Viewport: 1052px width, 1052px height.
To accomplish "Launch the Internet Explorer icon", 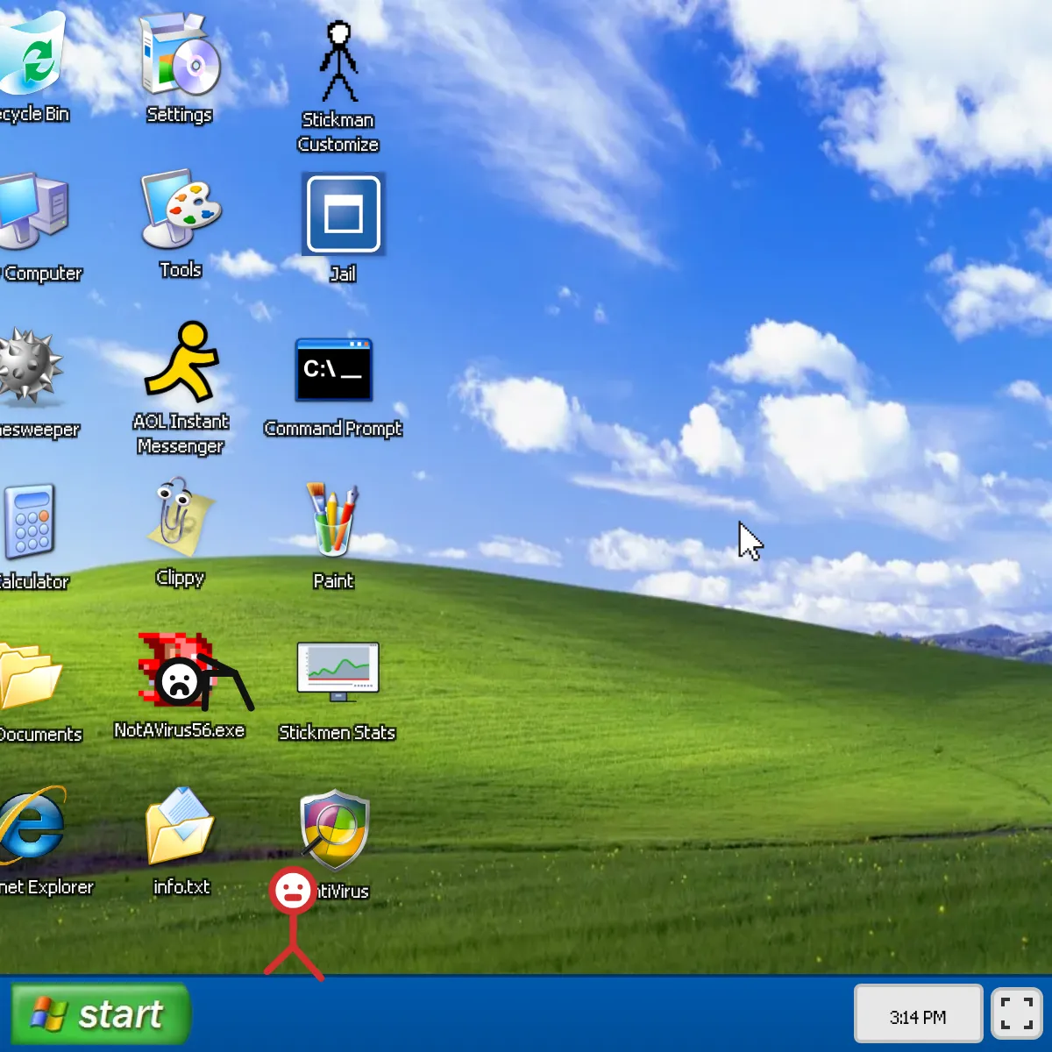I will tap(32, 826).
